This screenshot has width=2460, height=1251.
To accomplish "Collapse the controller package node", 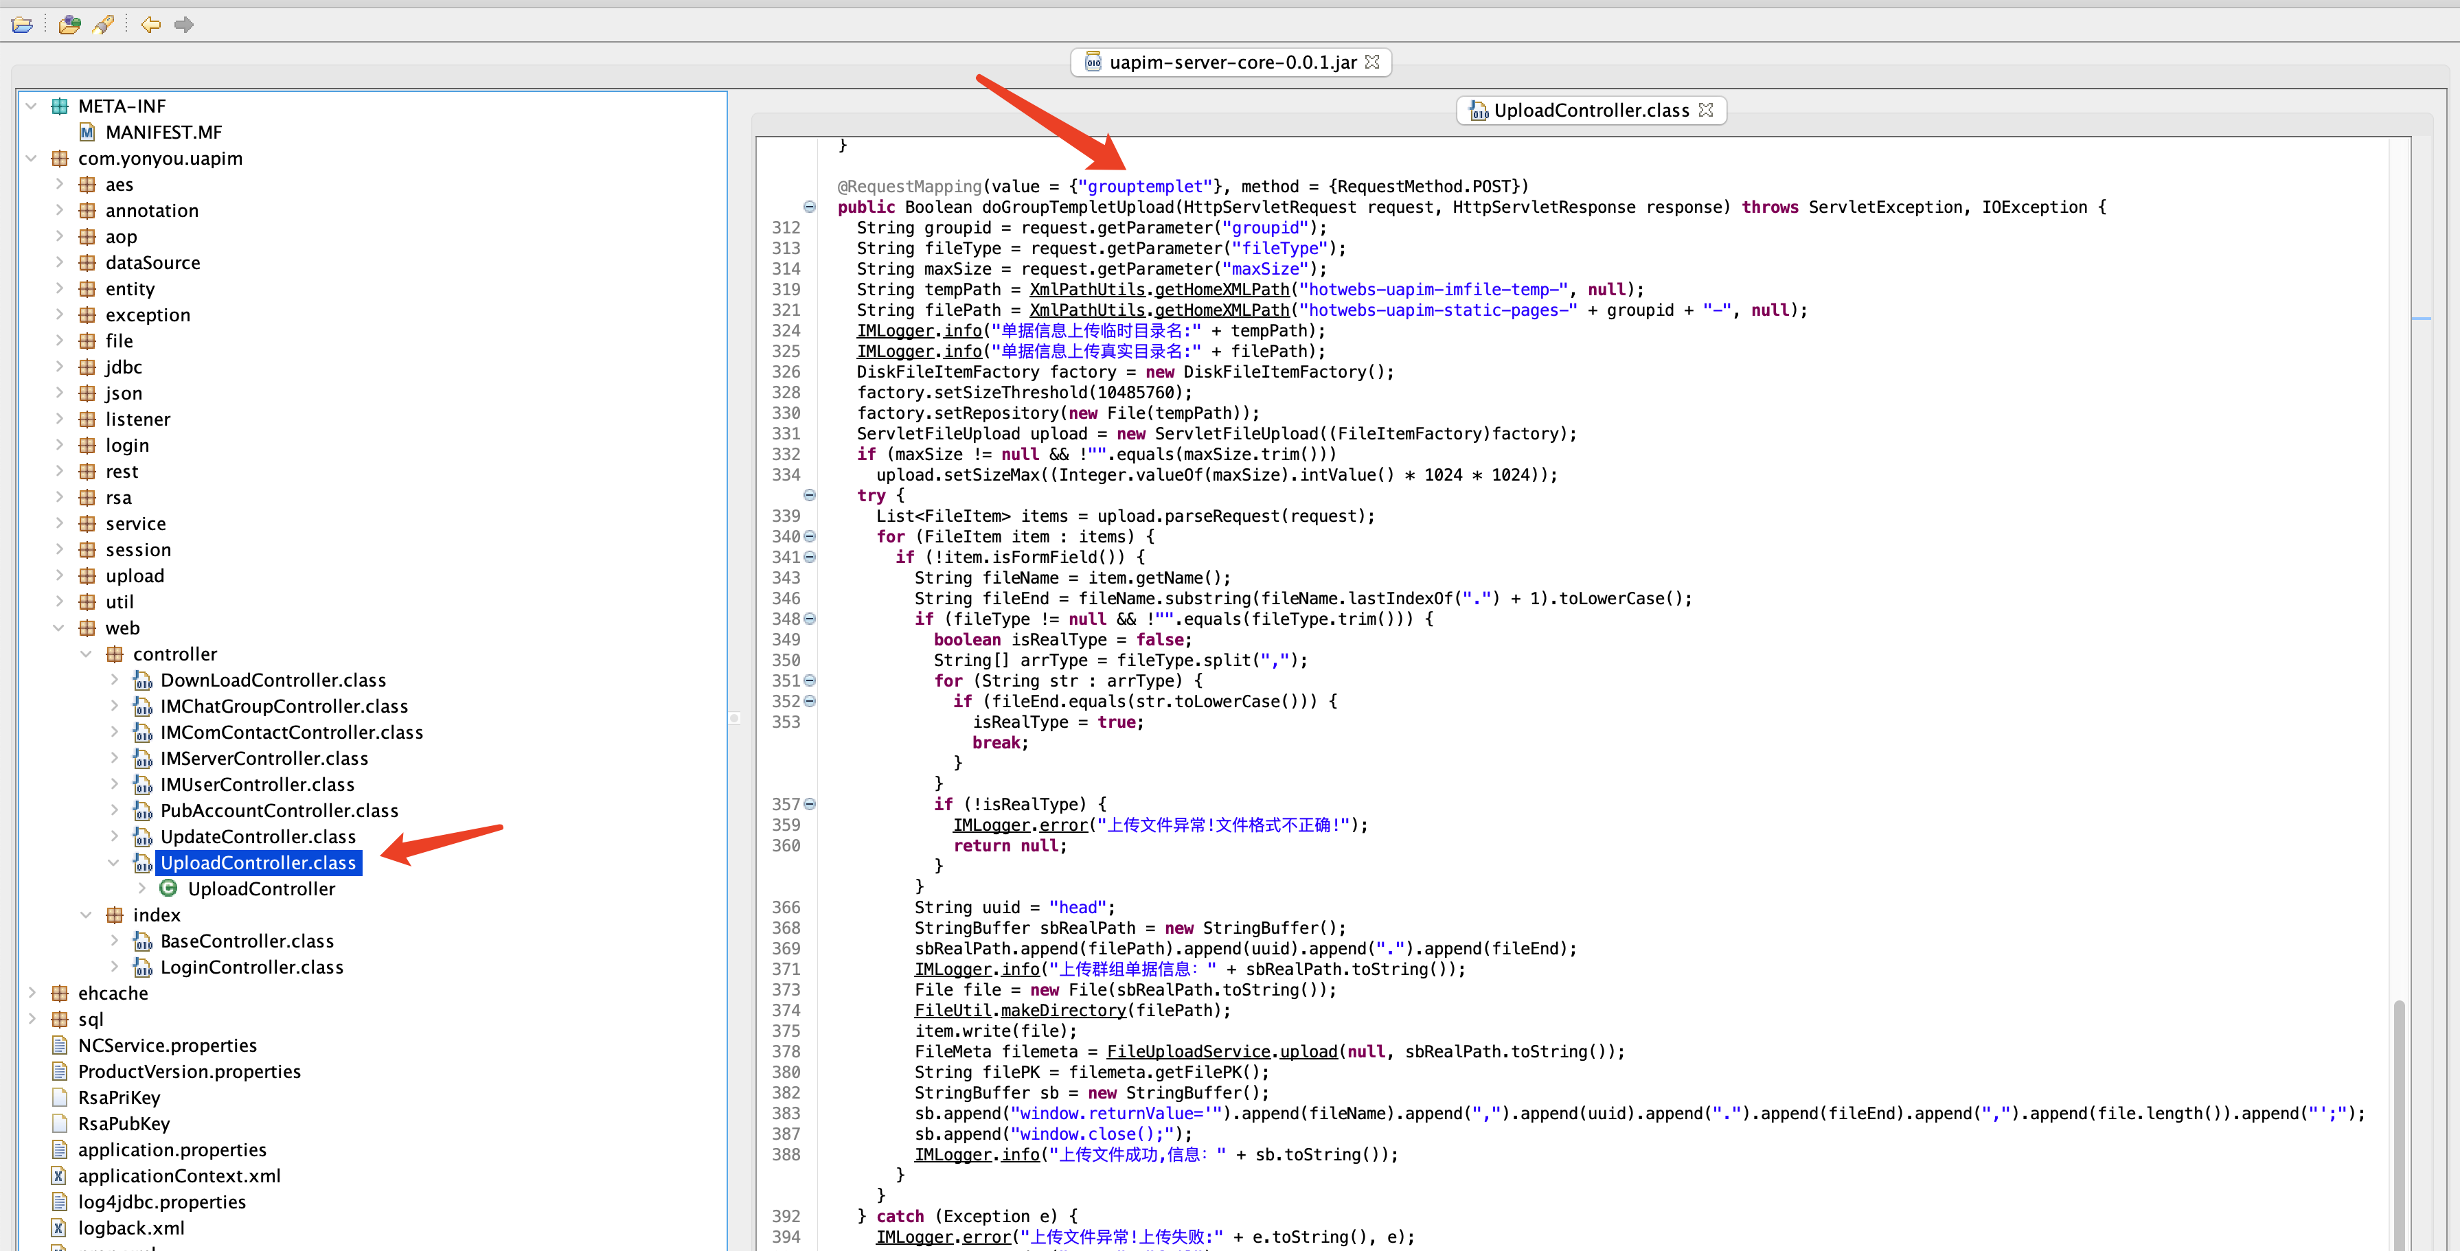I will pyautogui.click(x=86, y=654).
